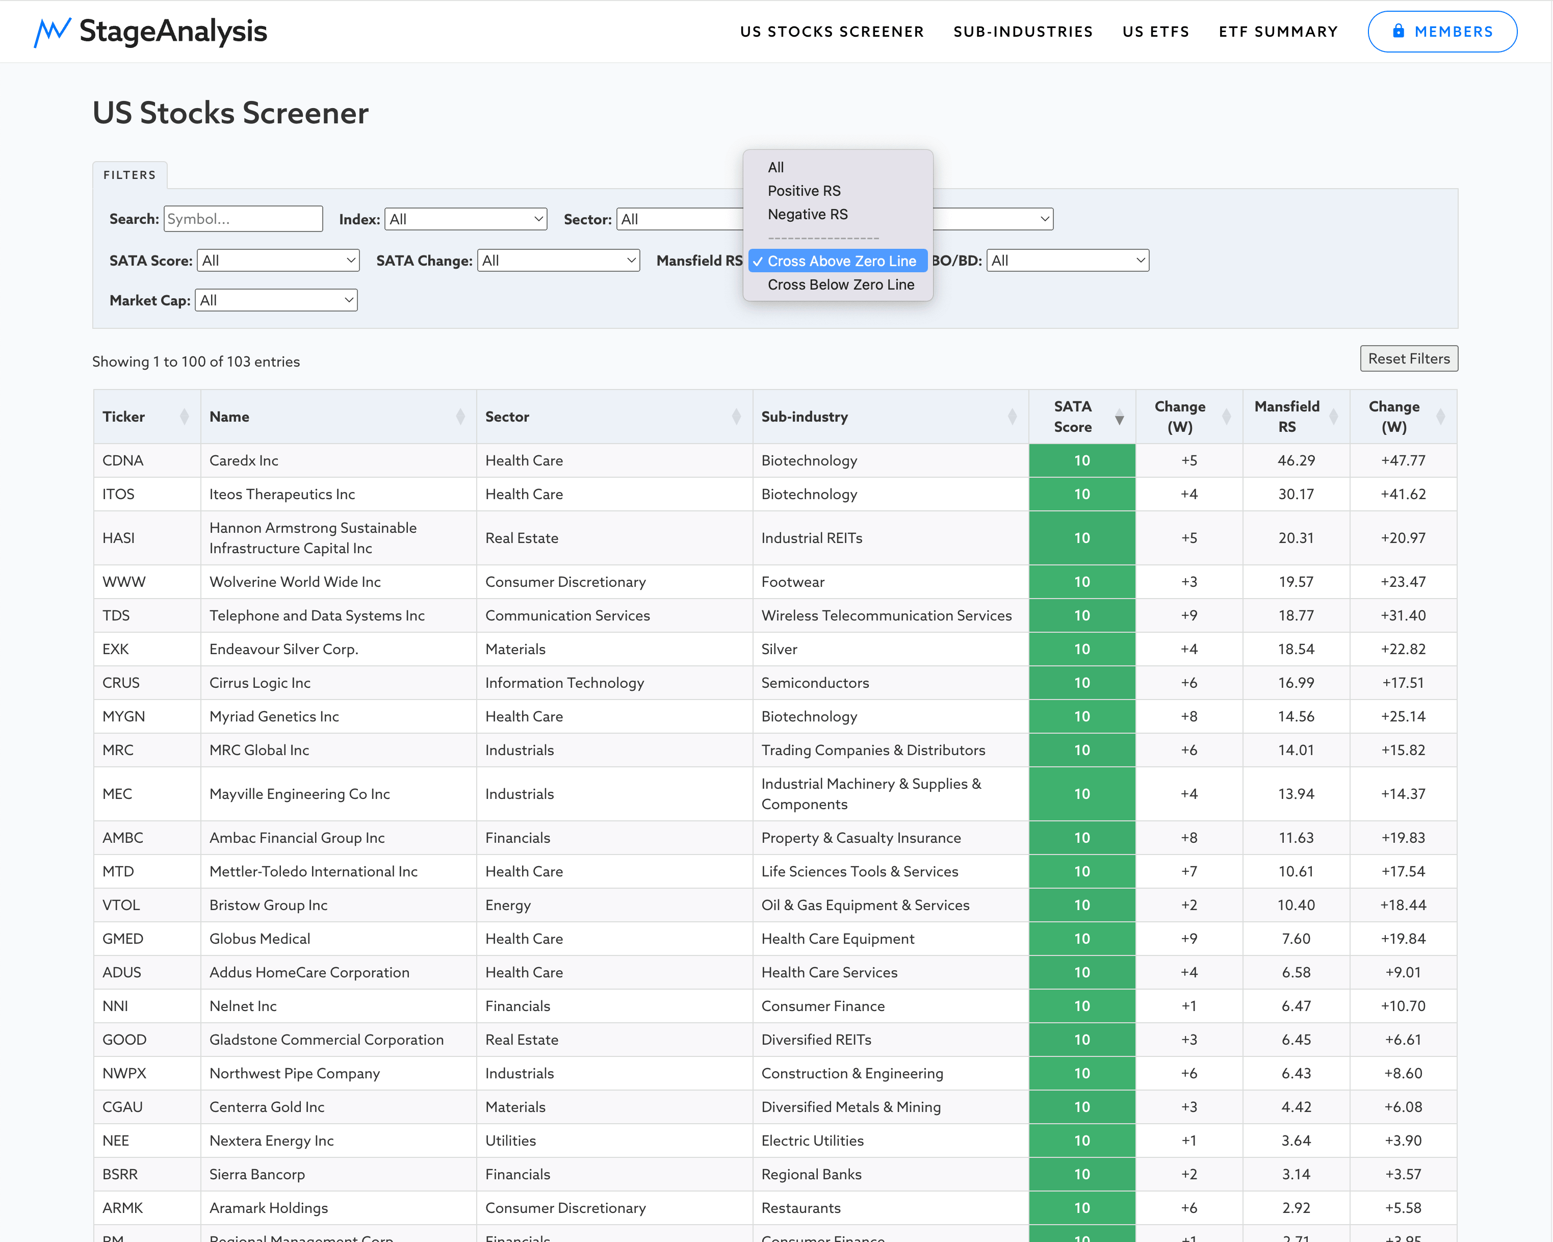
Task: Click Myriad Genetics Inc name
Action: [274, 717]
